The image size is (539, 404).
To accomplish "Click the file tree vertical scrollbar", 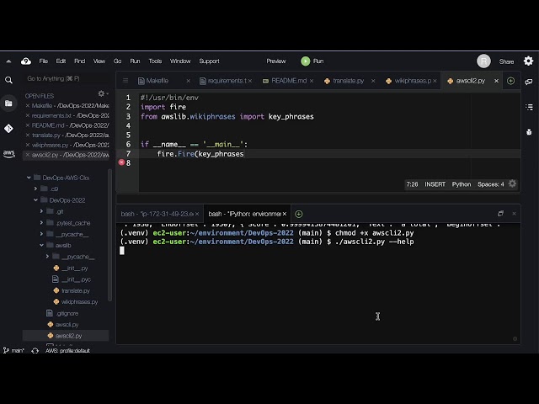I will pyautogui.click(x=110, y=236).
